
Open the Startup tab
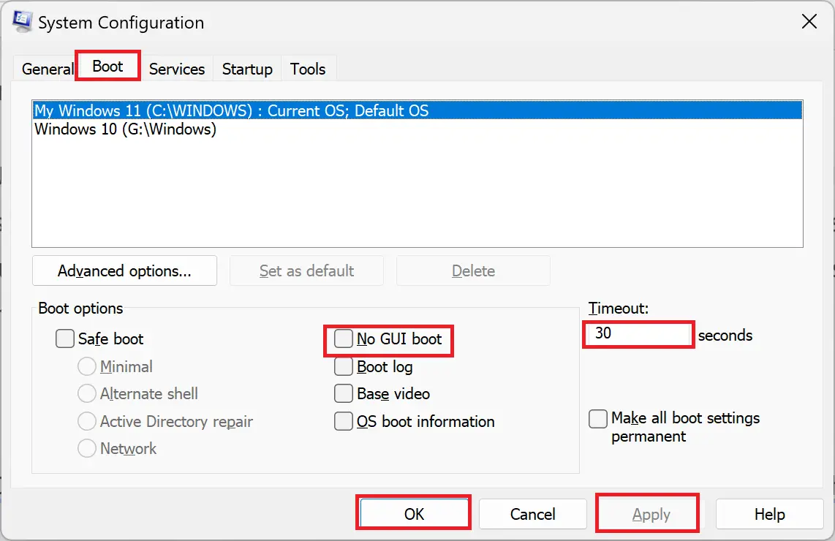point(246,68)
